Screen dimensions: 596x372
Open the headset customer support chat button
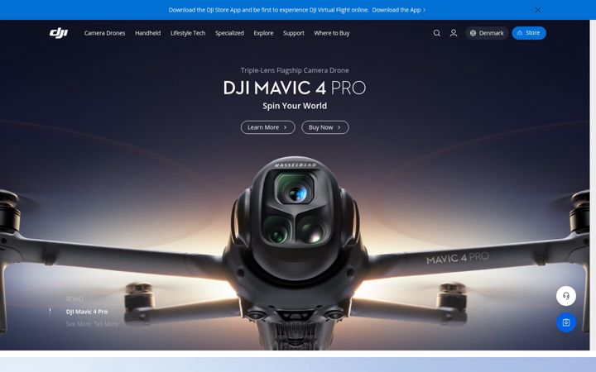[566, 296]
